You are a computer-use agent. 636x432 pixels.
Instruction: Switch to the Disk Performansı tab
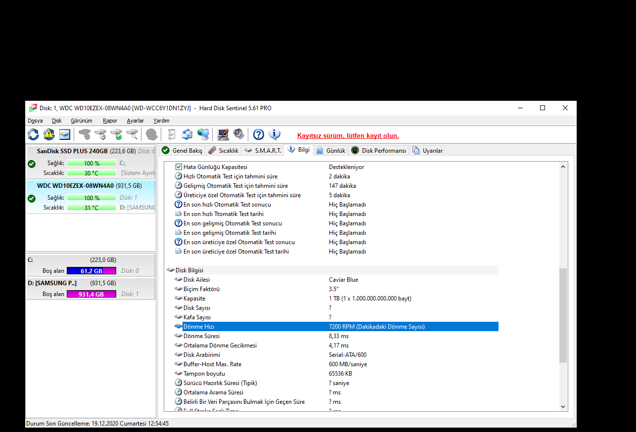(x=379, y=150)
